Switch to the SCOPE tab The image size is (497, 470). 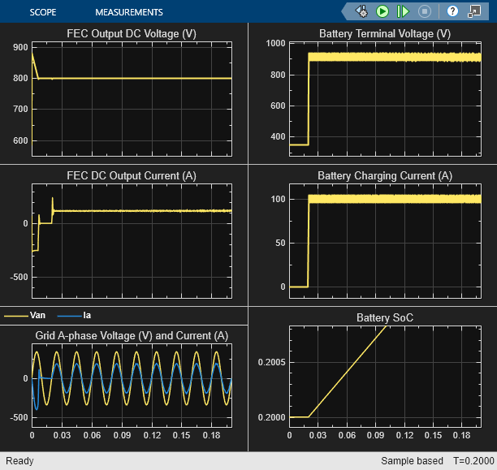point(43,12)
